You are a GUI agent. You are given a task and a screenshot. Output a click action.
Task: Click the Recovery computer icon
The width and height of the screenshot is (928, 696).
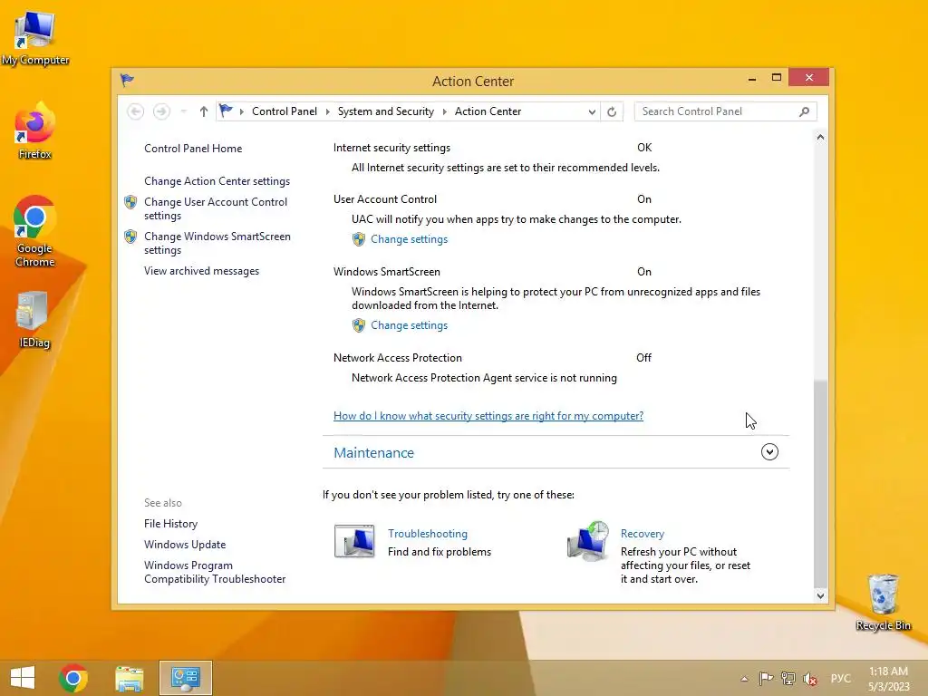click(x=588, y=541)
